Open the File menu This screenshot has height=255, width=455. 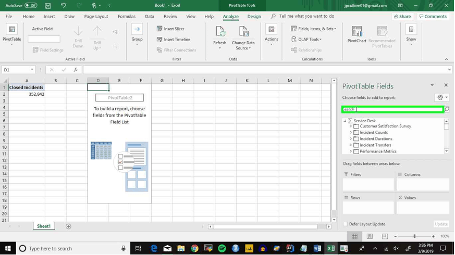9,17
